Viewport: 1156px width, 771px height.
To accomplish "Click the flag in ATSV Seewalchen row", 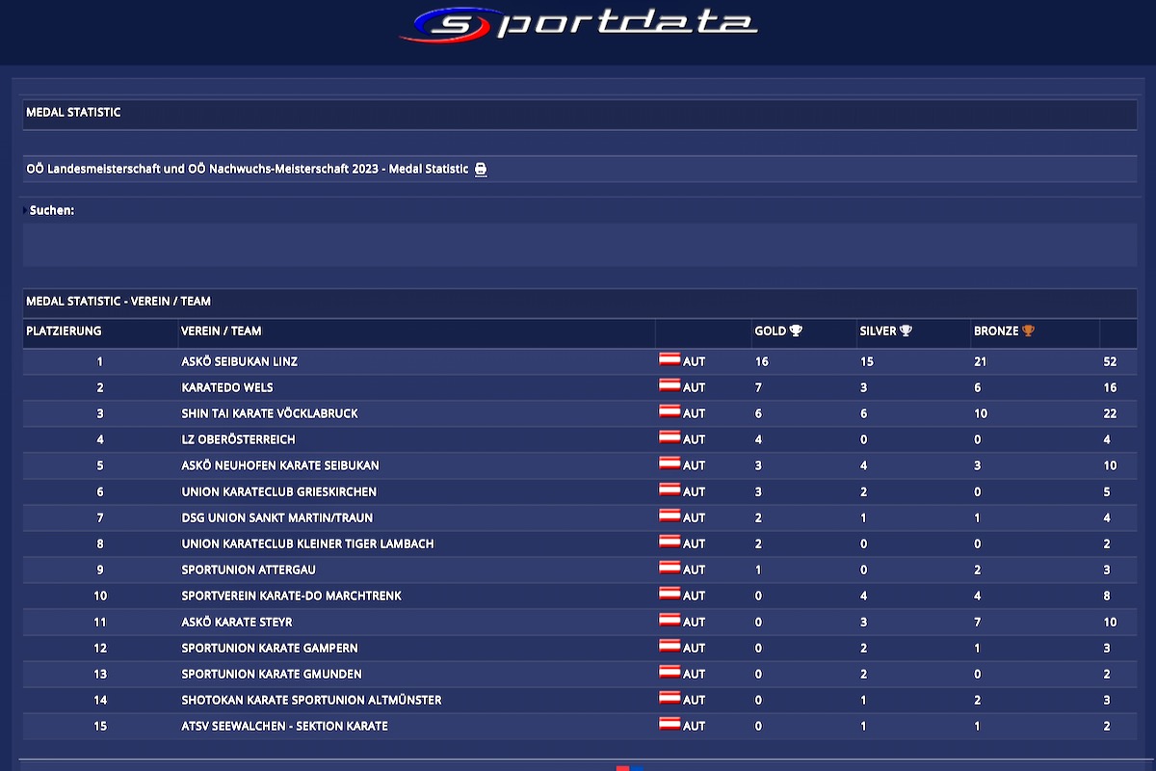I will coord(670,725).
